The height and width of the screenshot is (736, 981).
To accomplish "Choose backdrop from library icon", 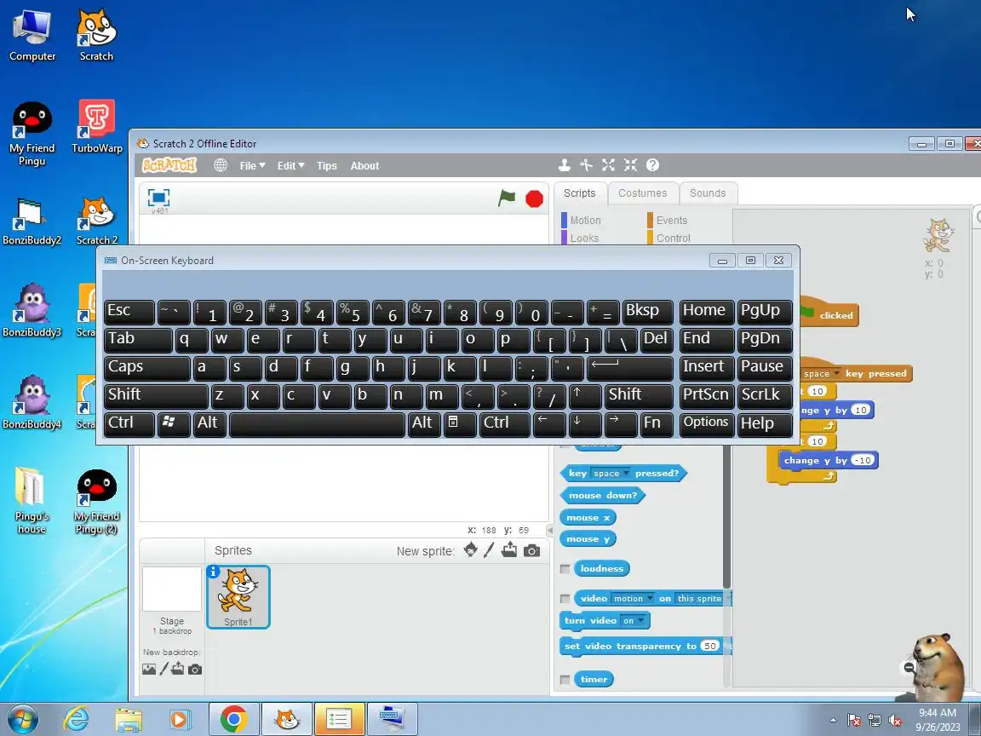I will click(x=149, y=669).
